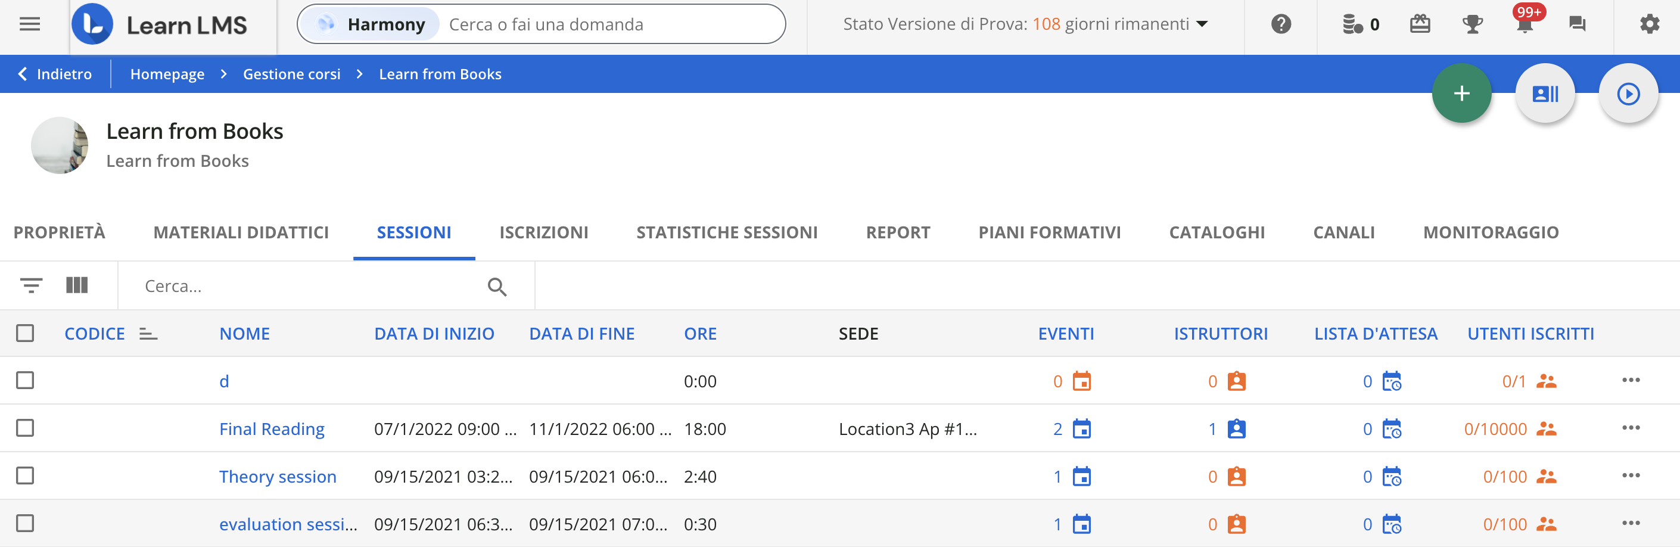
Task: Open the Theory session link
Action: point(277,477)
